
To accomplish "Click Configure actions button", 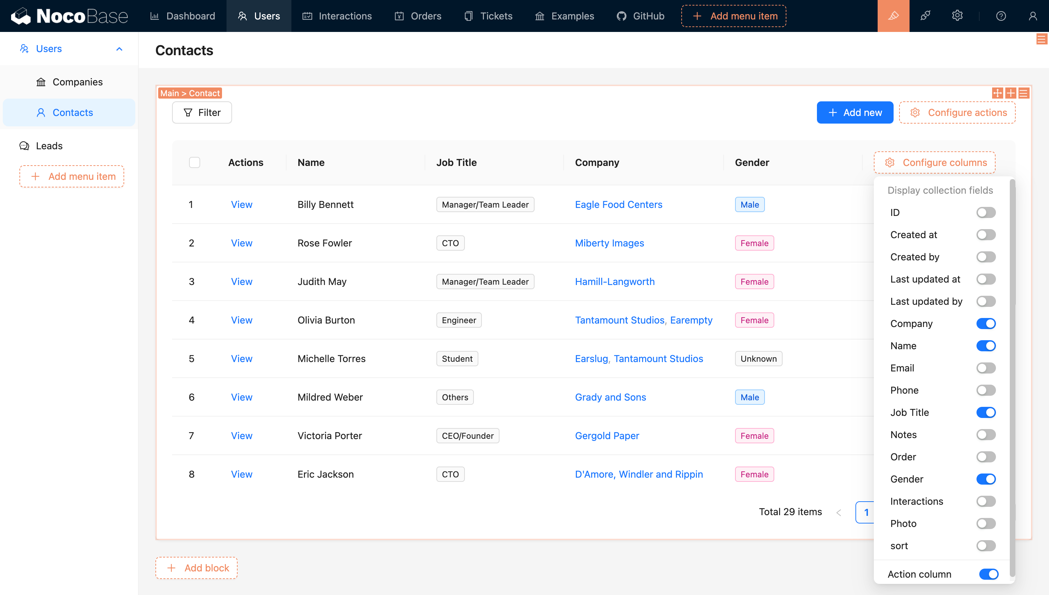I will tap(957, 112).
